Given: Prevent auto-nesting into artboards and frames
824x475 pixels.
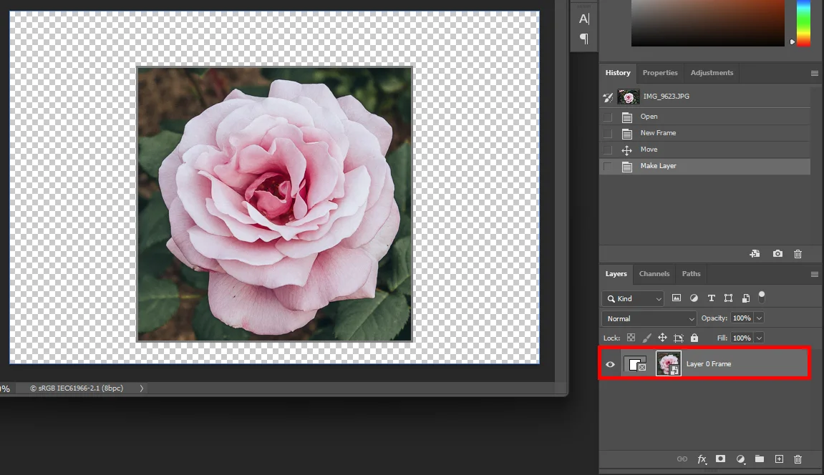Looking at the screenshot, I should (679, 338).
